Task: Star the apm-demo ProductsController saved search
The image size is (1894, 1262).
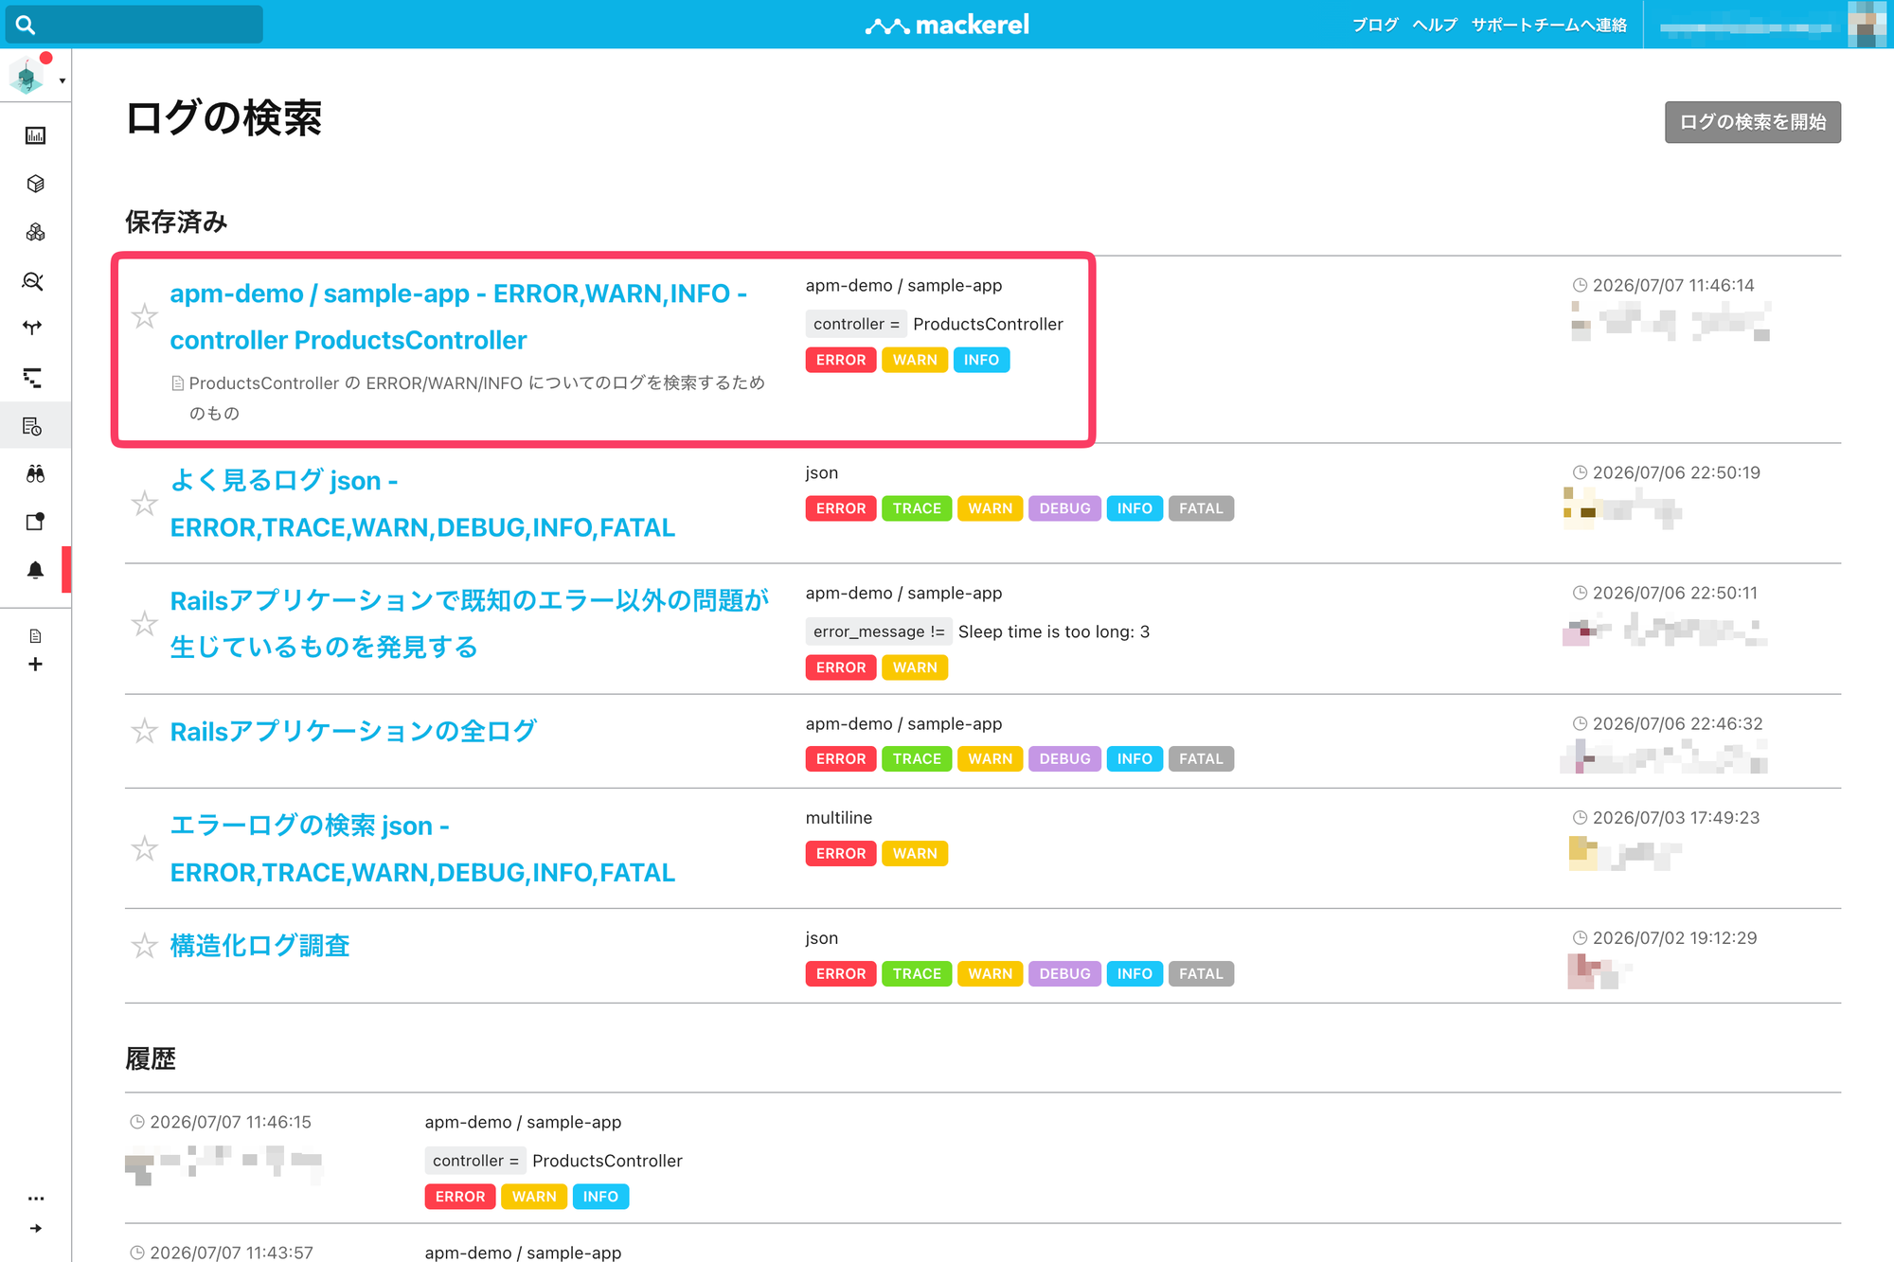Action: (x=144, y=316)
